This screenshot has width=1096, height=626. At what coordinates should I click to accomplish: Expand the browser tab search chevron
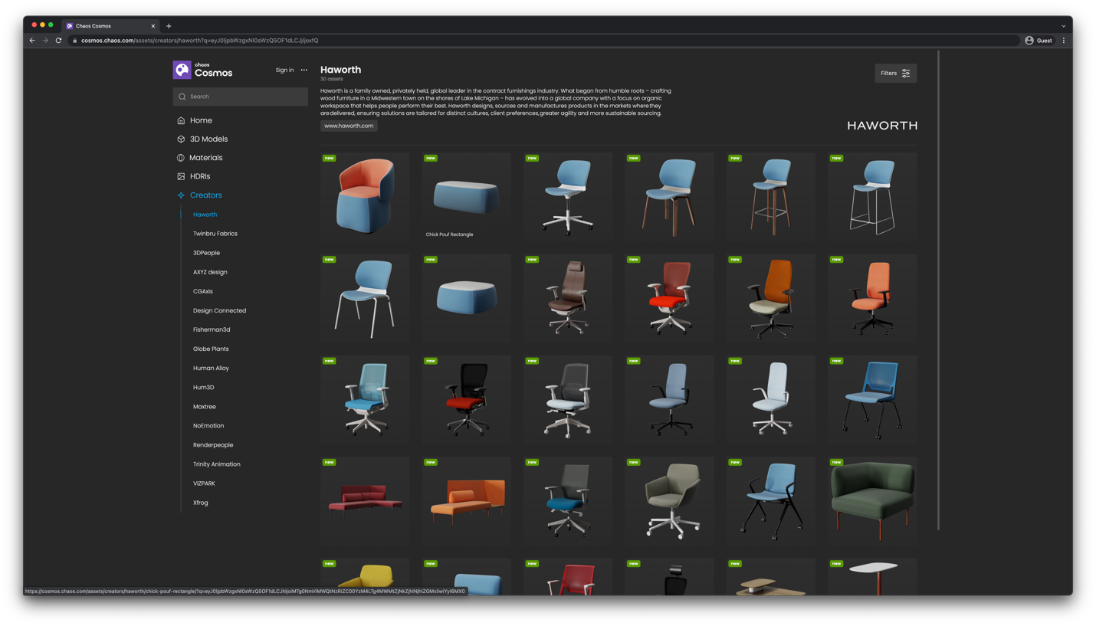[x=1063, y=26]
